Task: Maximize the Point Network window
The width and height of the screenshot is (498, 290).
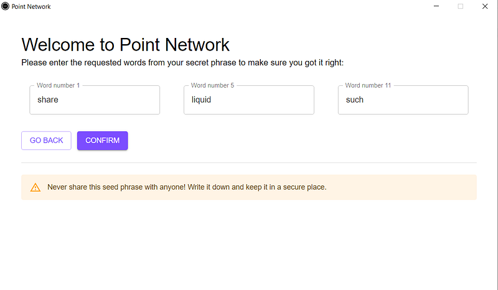Action: (461, 6)
